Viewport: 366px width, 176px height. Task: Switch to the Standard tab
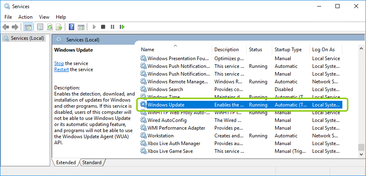[92, 163]
